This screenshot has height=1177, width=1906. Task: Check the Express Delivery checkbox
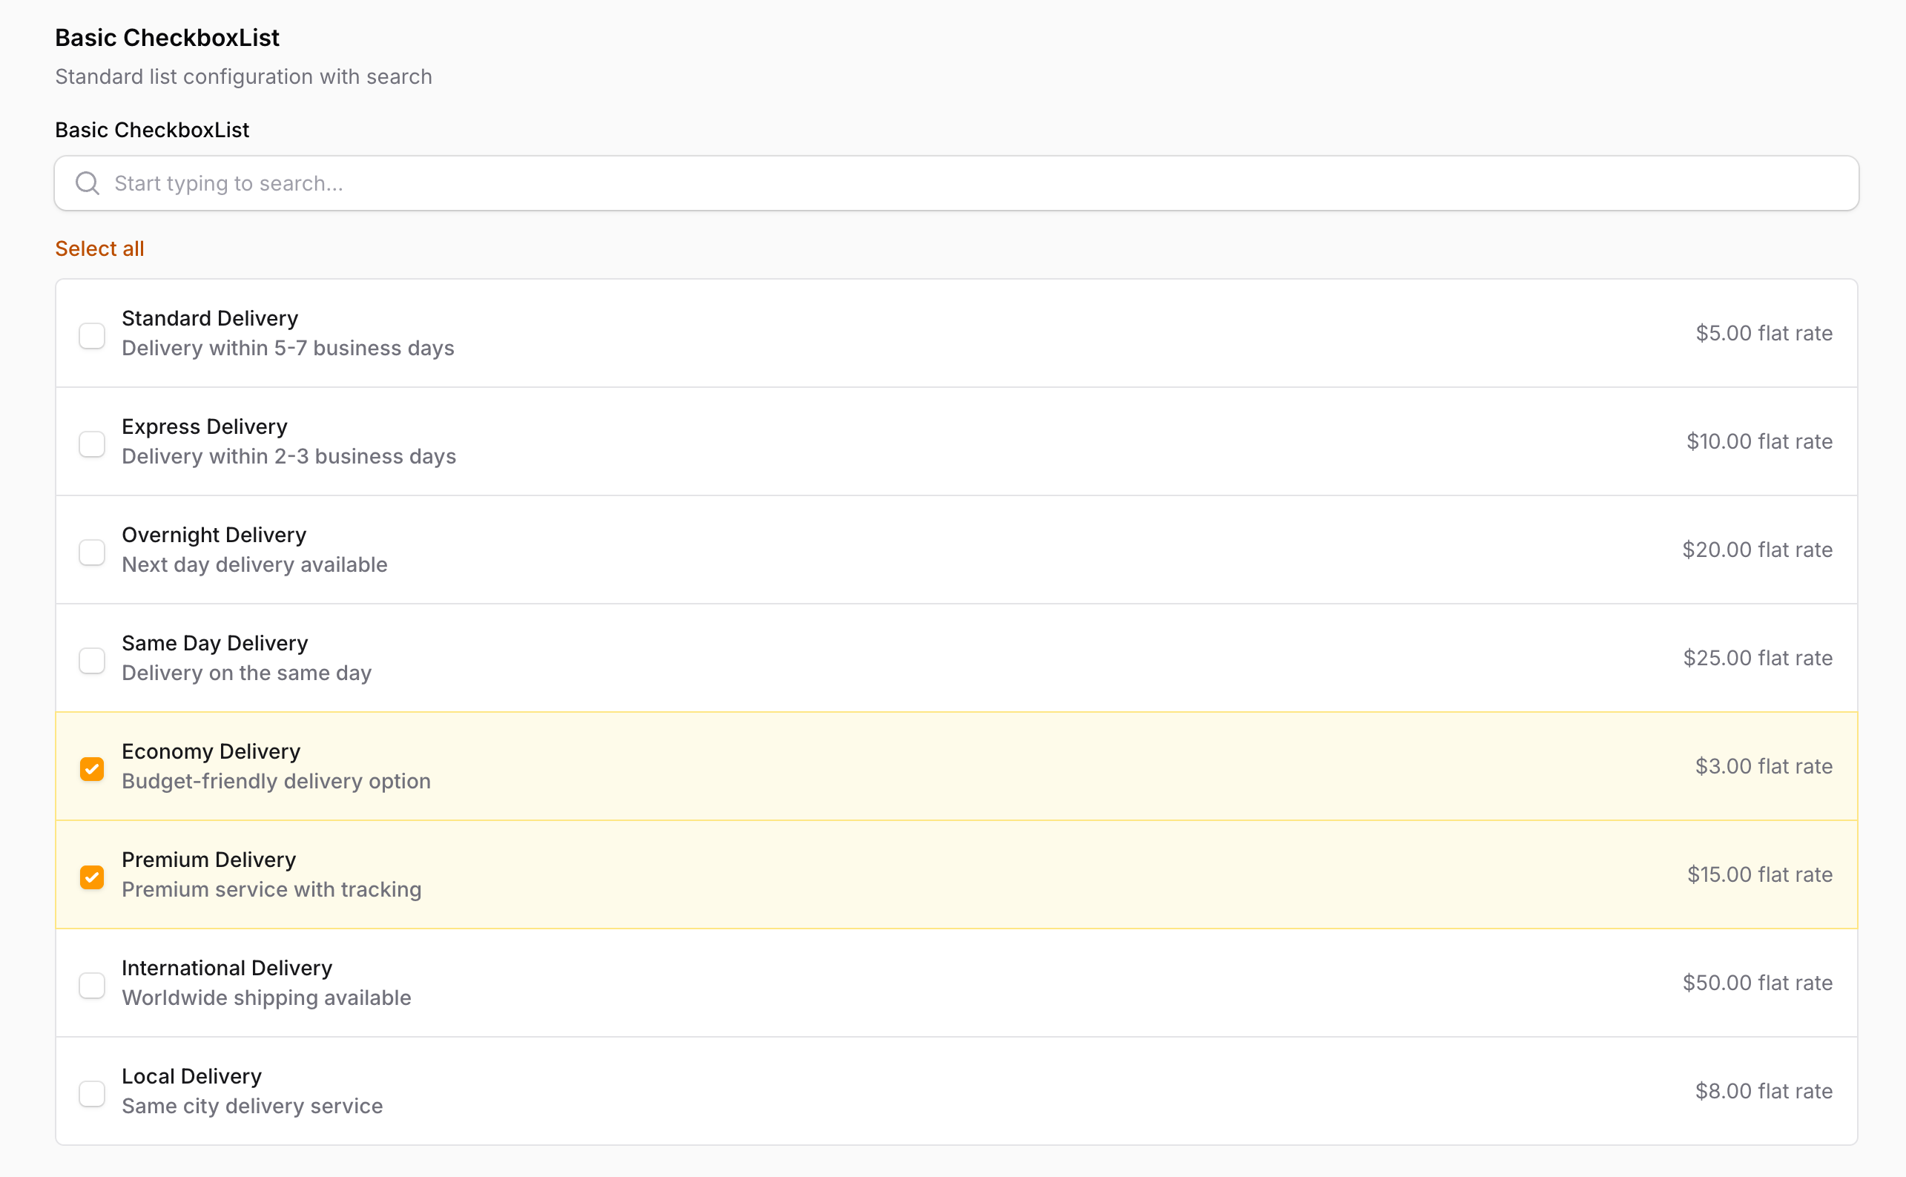pyautogui.click(x=92, y=444)
